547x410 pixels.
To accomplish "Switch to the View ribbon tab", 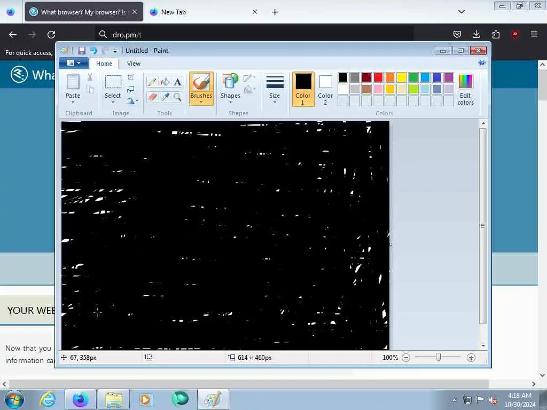I will click(x=134, y=64).
